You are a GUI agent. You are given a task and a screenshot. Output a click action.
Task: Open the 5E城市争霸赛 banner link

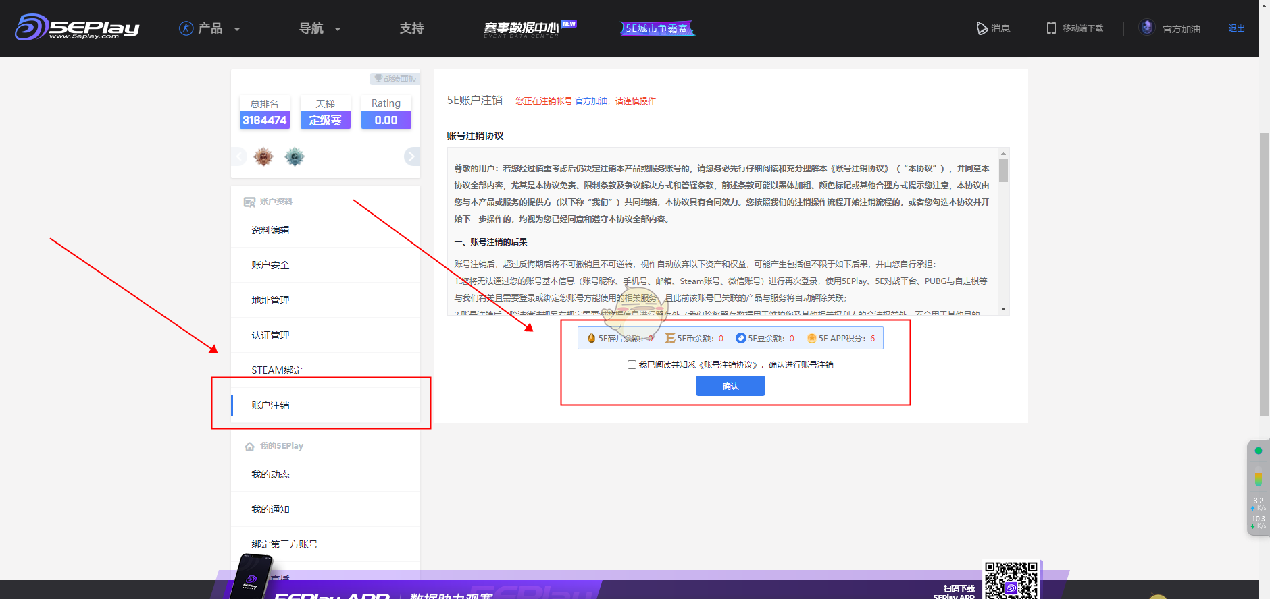[657, 28]
